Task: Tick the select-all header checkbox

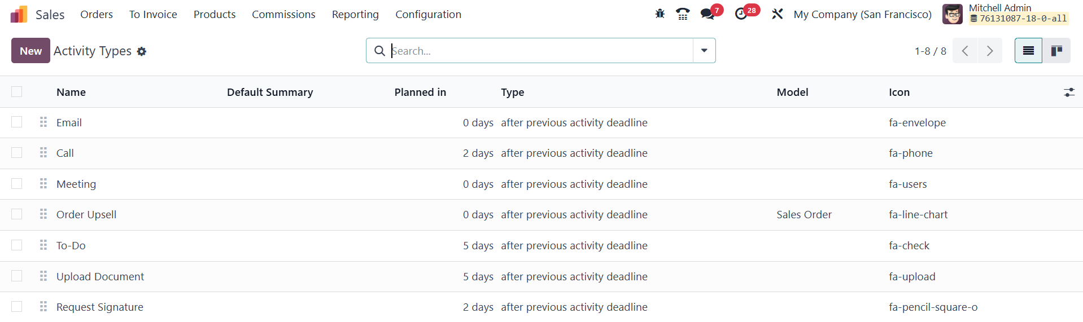Action: point(17,92)
